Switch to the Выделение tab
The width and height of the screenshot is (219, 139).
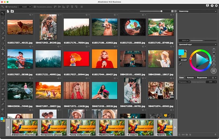click(x=202, y=78)
